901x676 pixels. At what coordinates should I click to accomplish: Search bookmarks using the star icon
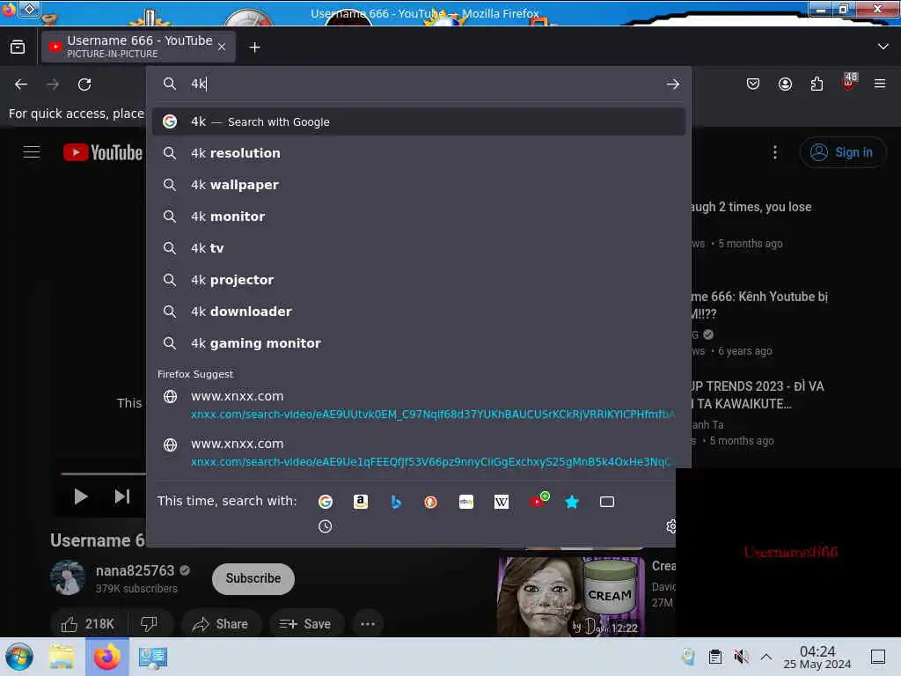[572, 502]
